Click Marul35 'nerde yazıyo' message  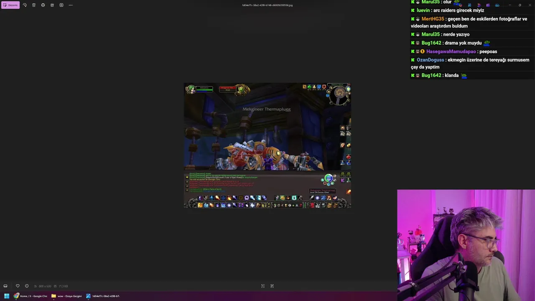440,34
